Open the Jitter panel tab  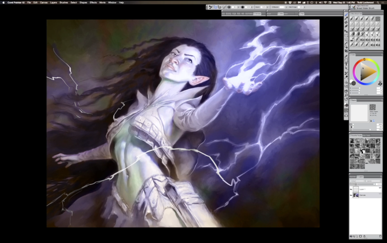281,14
